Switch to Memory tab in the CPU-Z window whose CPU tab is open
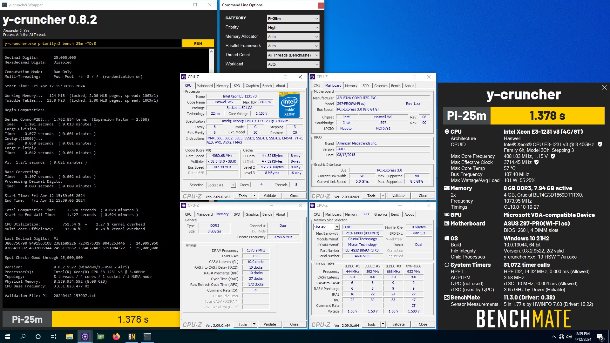The height and width of the screenshot is (343, 610). pos(222,86)
